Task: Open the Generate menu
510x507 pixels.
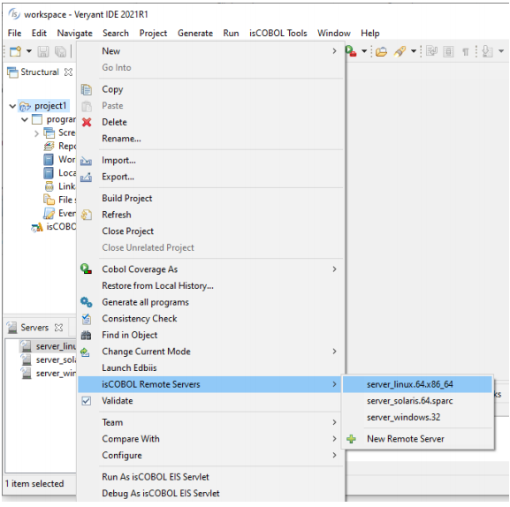Action: 195,34
